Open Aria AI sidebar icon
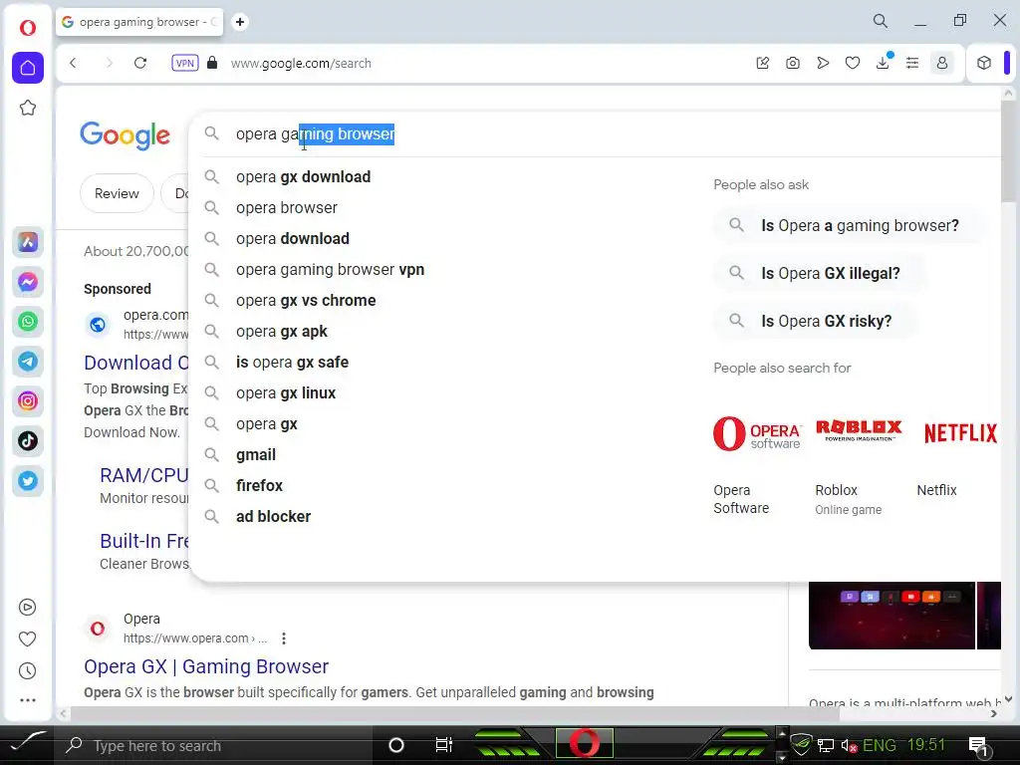 (27, 242)
